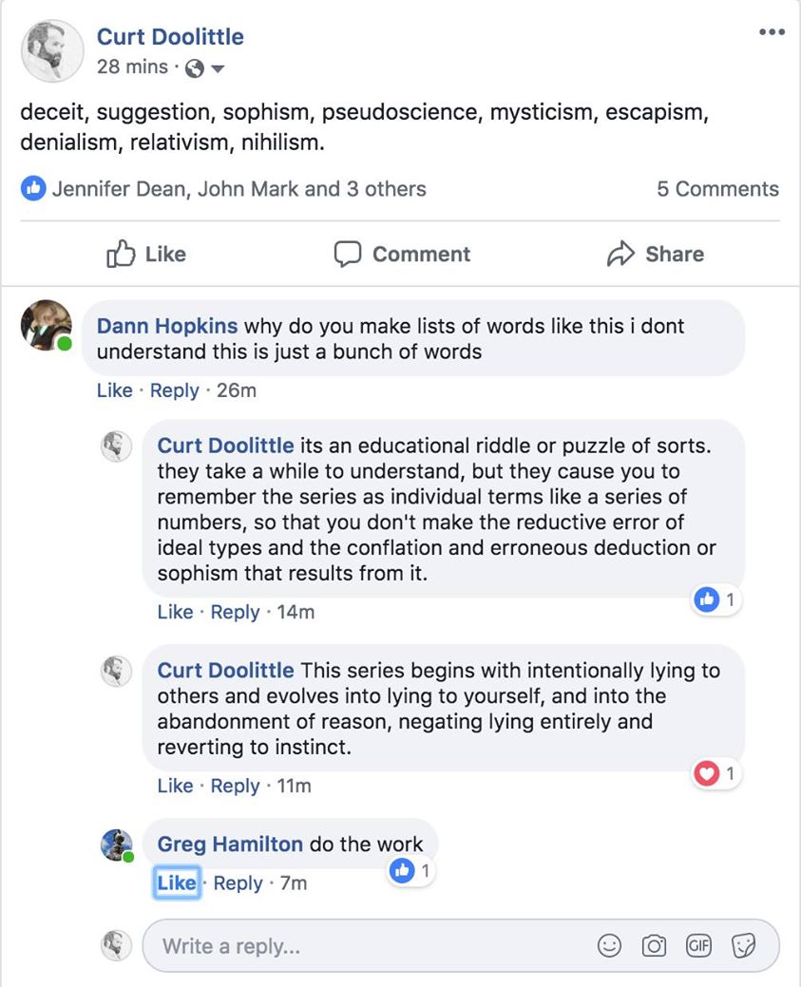Image resolution: width=801 pixels, height=987 pixels.
Task: Reply to Dann Hopkins' comment
Action: [x=175, y=390]
